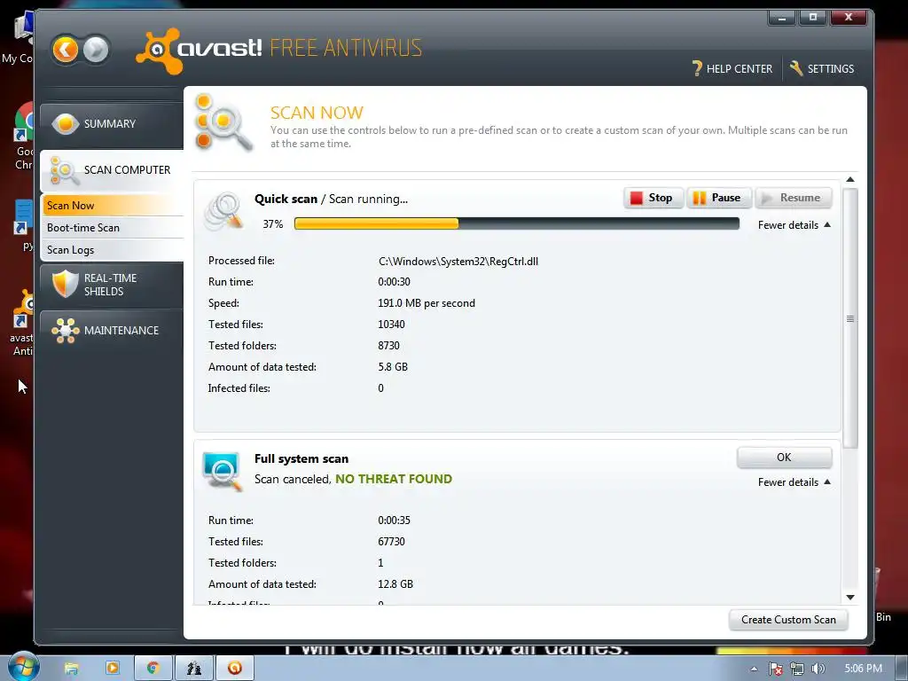Screen dimensions: 908x681
Task: Click the Quick scan progress bar
Action: 517,224
